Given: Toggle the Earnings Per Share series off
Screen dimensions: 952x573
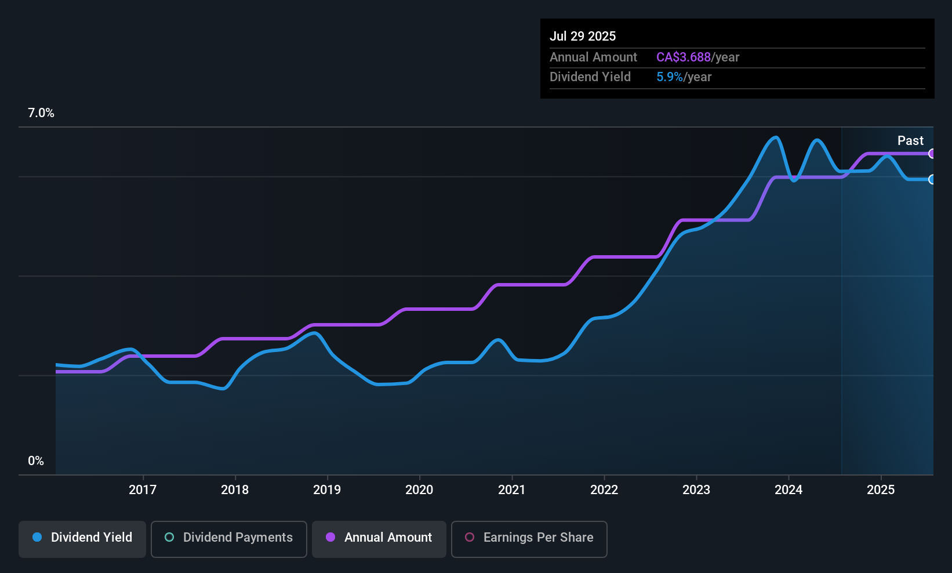Looking at the screenshot, I should pyautogui.click(x=528, y=538).
